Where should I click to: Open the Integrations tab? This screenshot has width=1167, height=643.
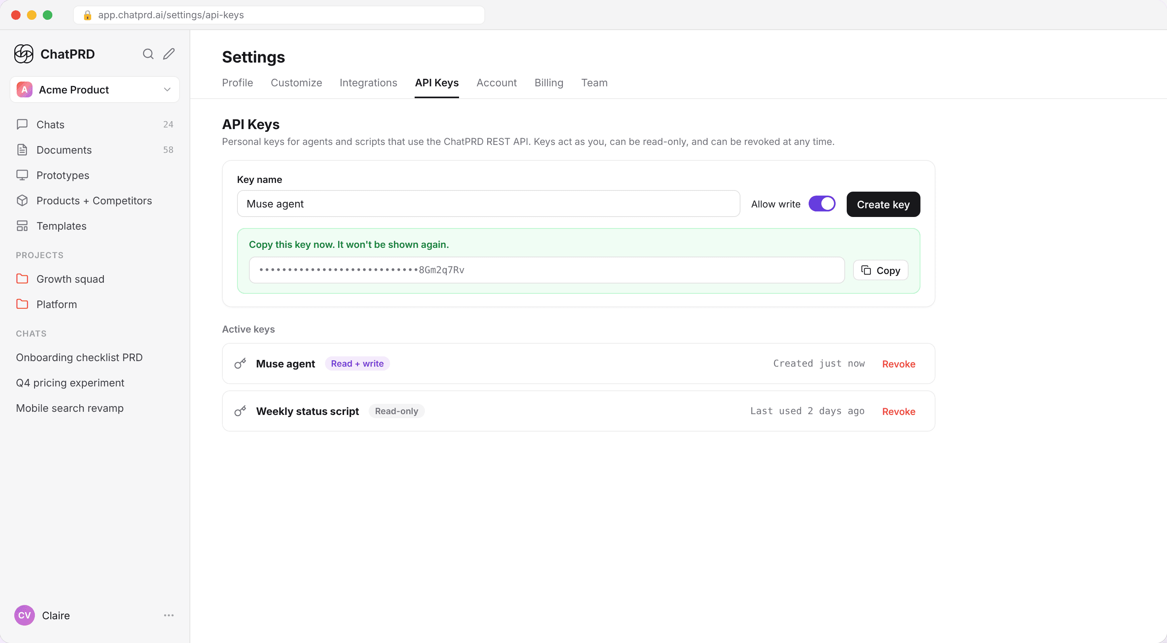tap(368, 83)
